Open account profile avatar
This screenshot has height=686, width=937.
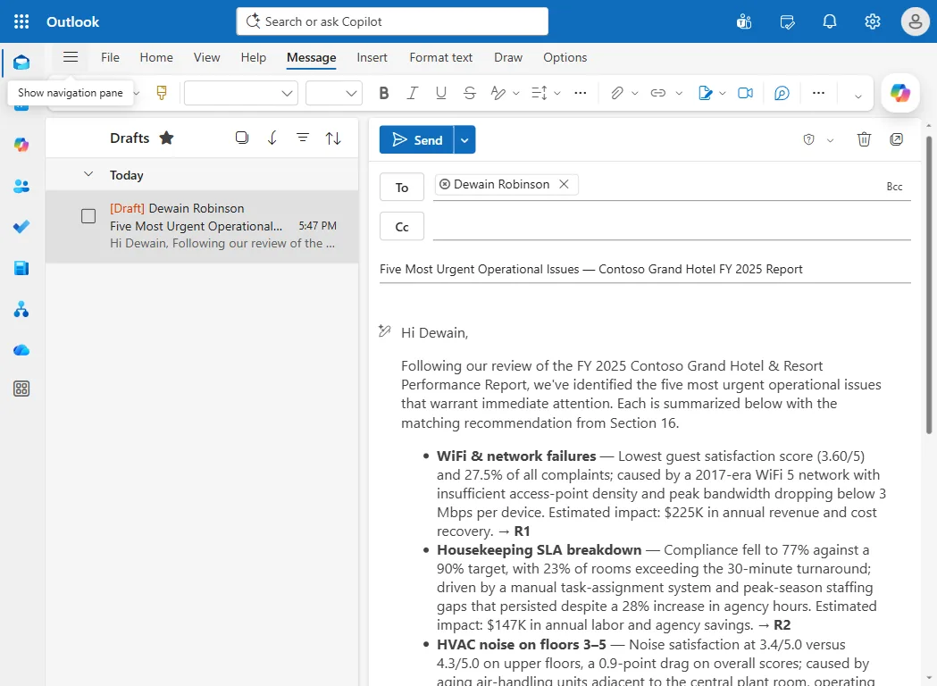point(915,22)
